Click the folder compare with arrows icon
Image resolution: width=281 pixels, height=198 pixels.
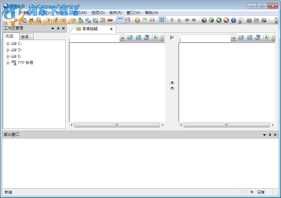(95, 20)
